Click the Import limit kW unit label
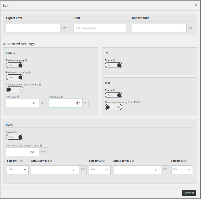 (190, 28)
